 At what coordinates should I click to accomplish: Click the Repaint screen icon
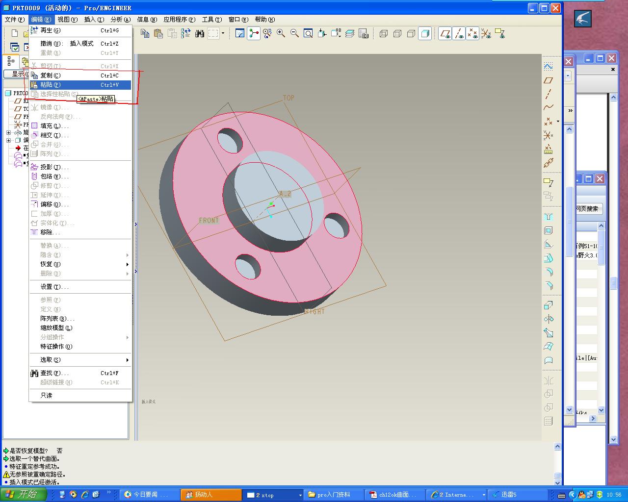click(x=239, y=33)
